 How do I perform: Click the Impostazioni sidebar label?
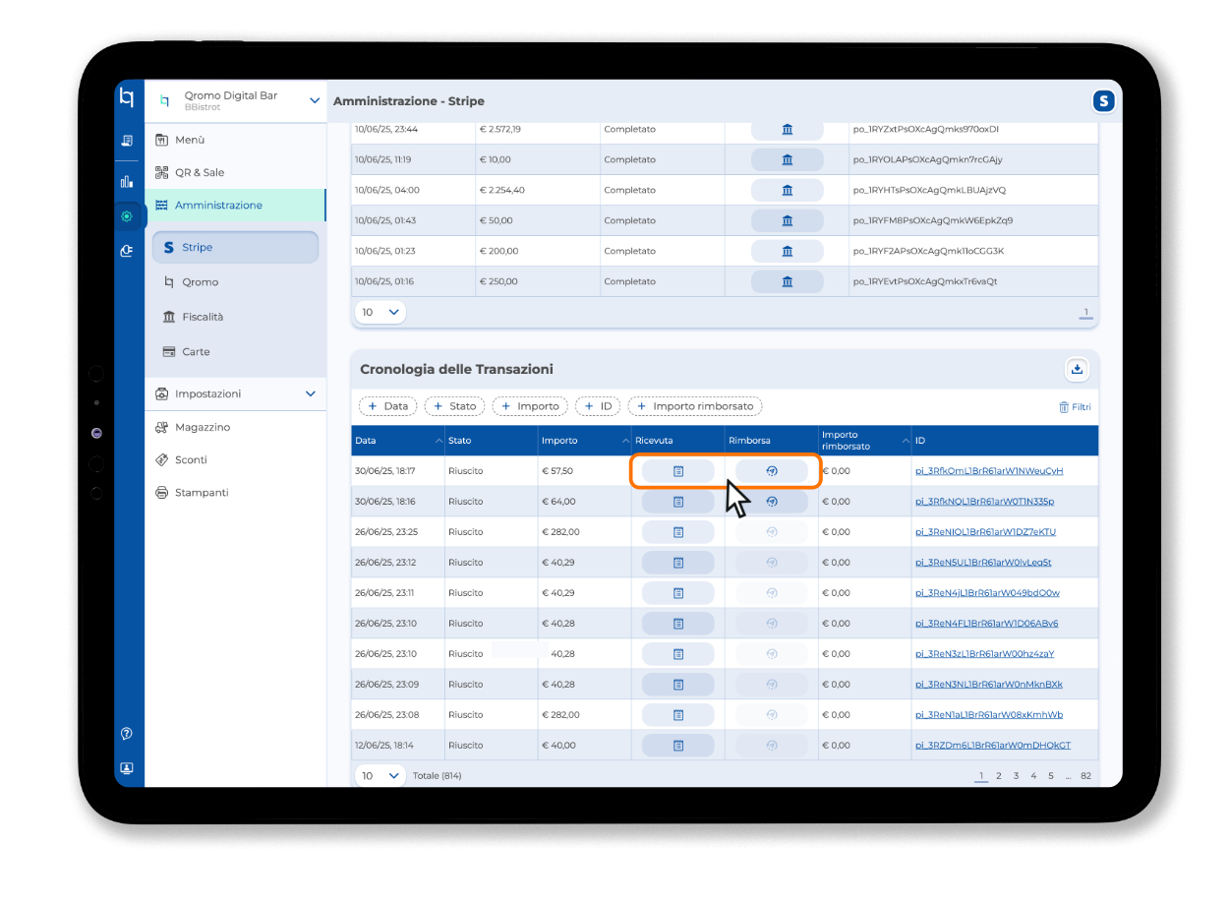[207, 393]
